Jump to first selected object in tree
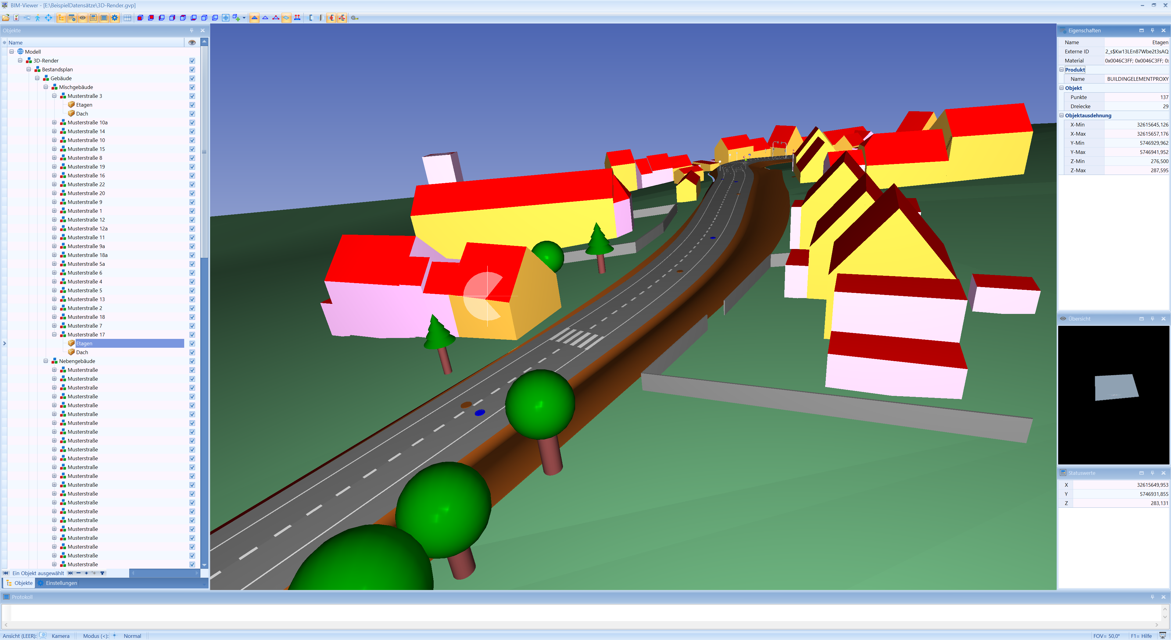The image size is (1171, 640). (x=6, y=573)
